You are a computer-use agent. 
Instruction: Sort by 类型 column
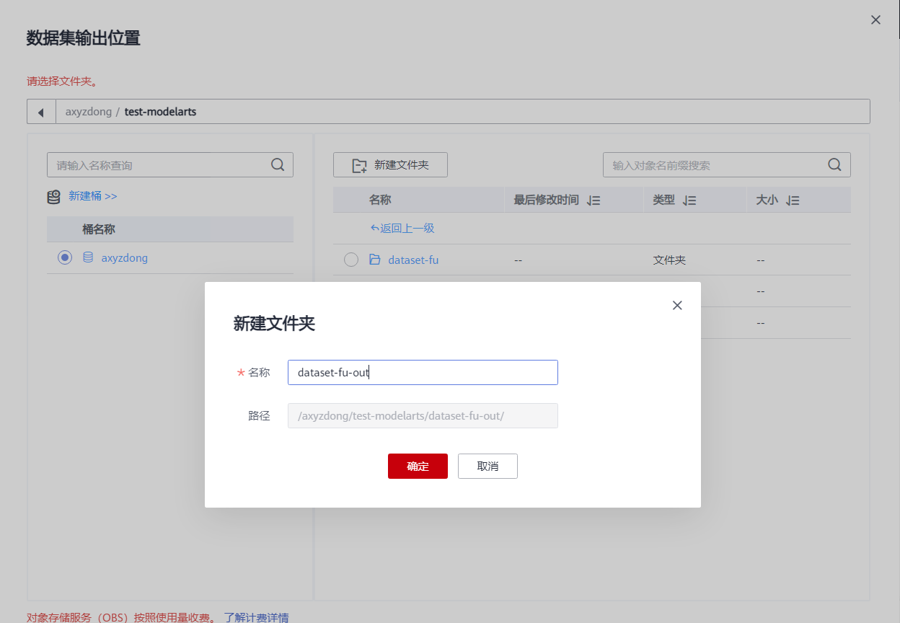[689, 200]
